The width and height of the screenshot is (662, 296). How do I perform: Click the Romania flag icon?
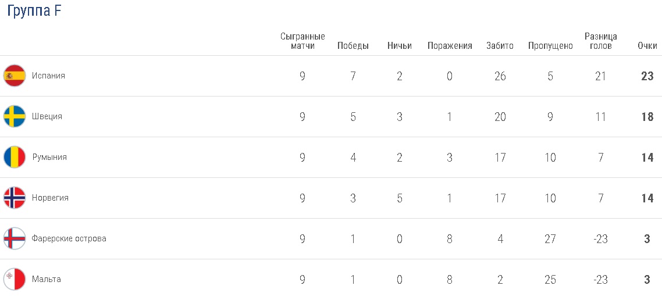click(15, 157)
